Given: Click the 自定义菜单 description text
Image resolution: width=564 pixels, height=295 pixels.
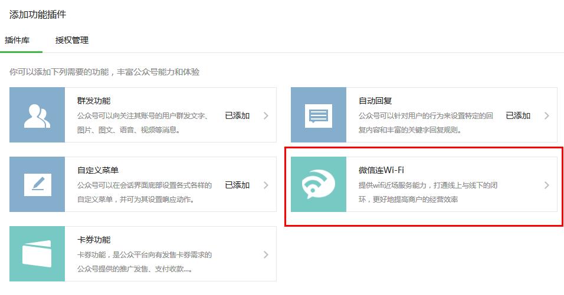Looking at the screenshot, I should (145, 192).
